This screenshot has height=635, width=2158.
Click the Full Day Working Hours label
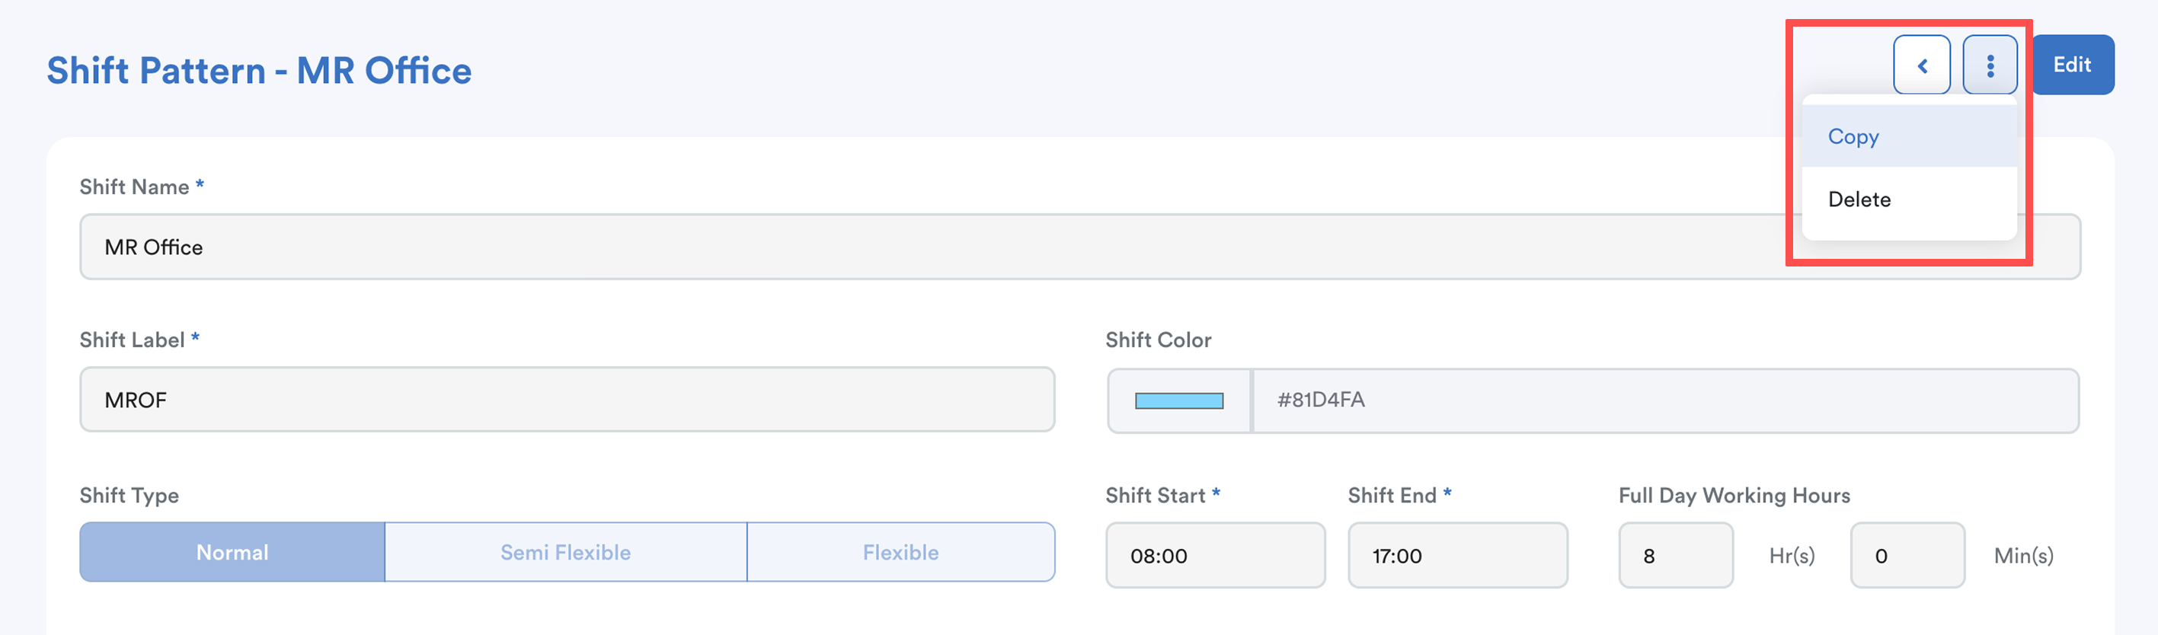[1733, 495]
